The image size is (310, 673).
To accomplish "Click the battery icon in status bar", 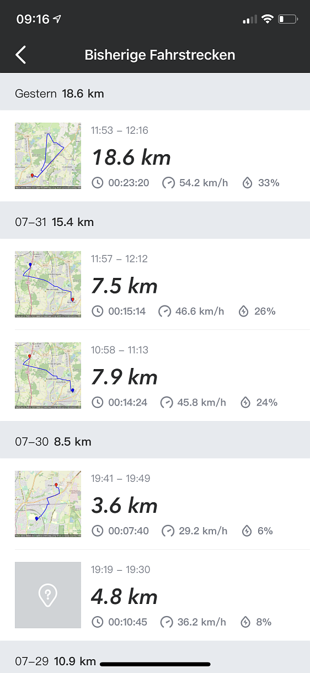I will pyautogui.click(x=288, y=19).
